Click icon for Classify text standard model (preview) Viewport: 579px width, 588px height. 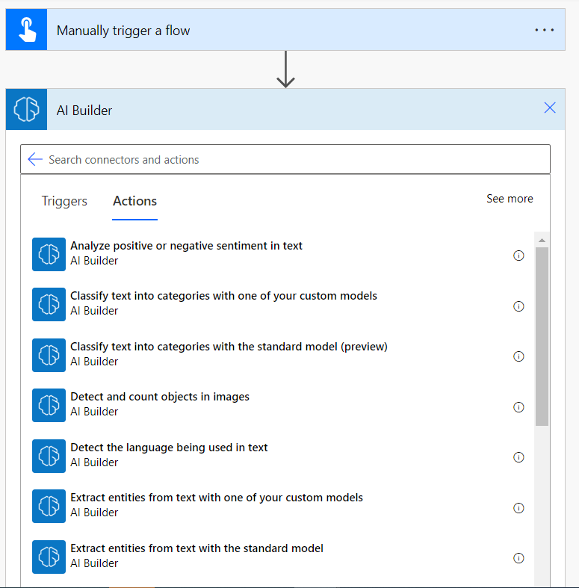(49, 355)
